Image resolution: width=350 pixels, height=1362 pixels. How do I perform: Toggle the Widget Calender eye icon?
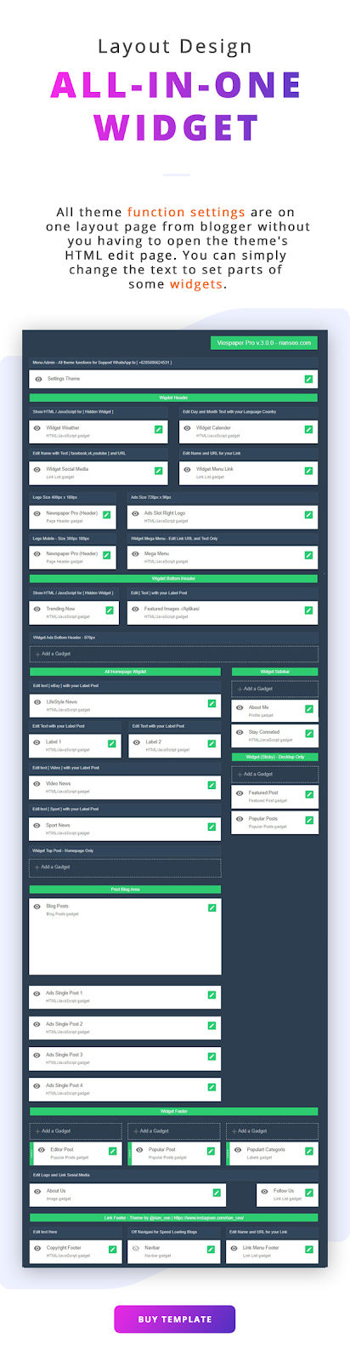[x=187, y=428]
